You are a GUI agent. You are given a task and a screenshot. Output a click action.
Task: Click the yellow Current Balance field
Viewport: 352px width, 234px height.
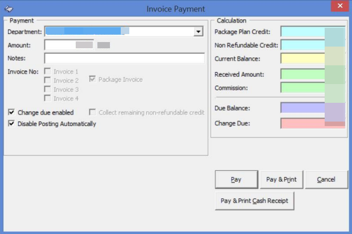(313, 58)
